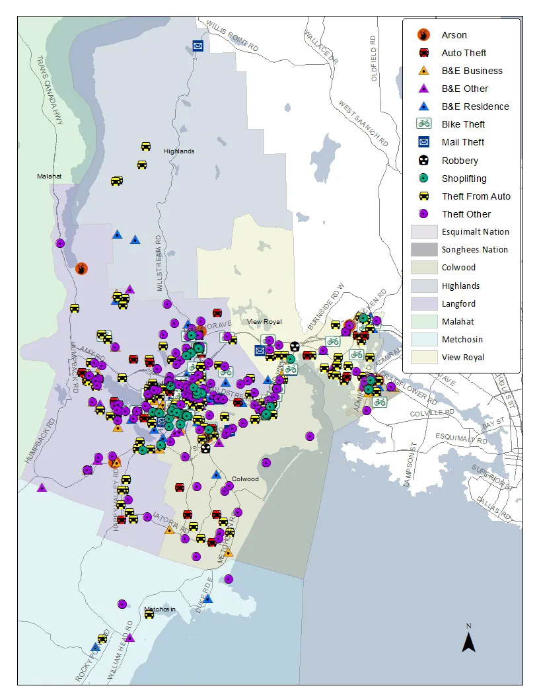539x698 pixels.
Task: Click the robbery marker near View Royal
Action: pos(295,346)
